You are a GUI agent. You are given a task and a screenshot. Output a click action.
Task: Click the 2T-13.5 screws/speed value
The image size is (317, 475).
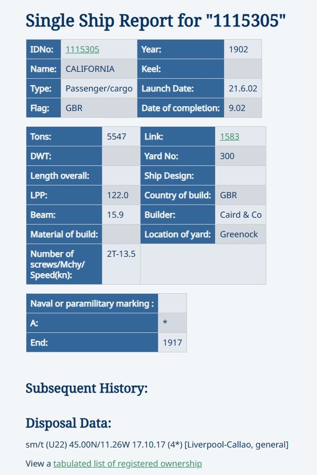pyautogui.click(x=121, y=254)
